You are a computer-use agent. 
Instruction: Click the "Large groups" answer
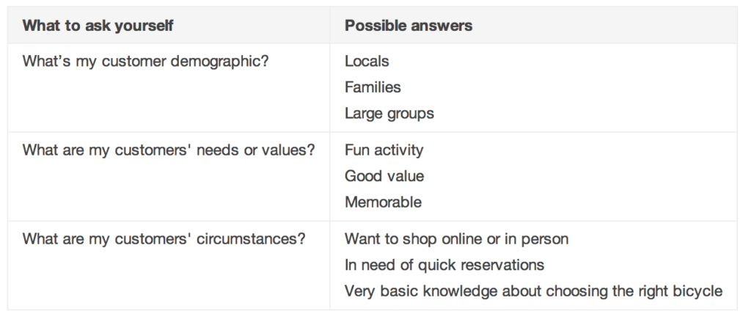point(389,114)
